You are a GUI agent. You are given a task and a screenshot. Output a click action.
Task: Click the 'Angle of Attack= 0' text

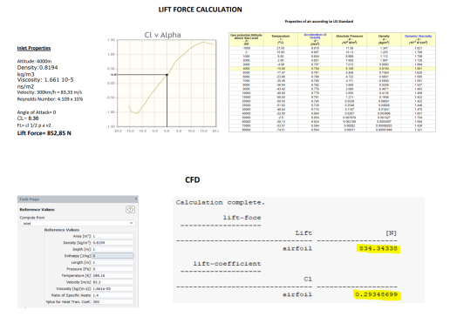pos(37,112)
